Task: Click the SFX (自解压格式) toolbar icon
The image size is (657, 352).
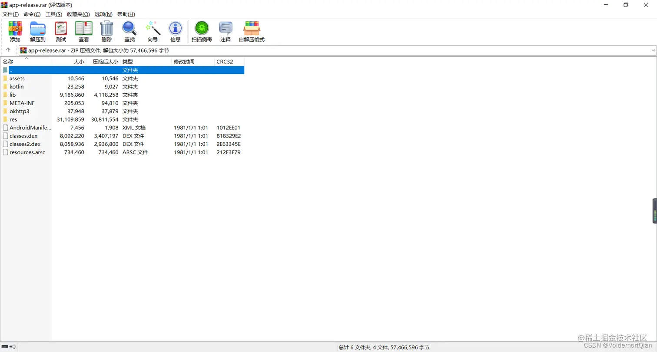Action: click(x=252, y=29)
